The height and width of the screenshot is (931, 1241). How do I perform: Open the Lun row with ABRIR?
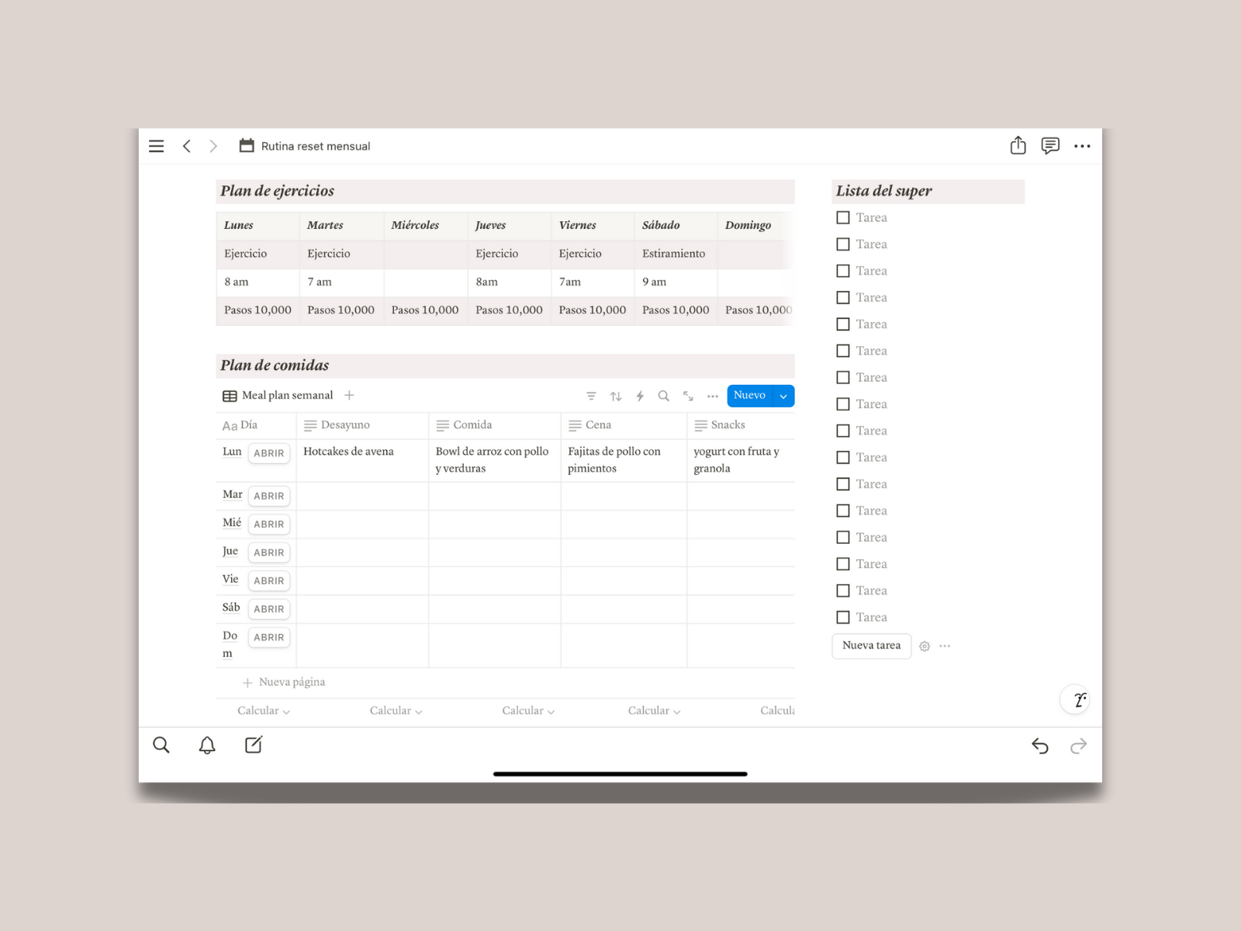[x=269, y=453]
